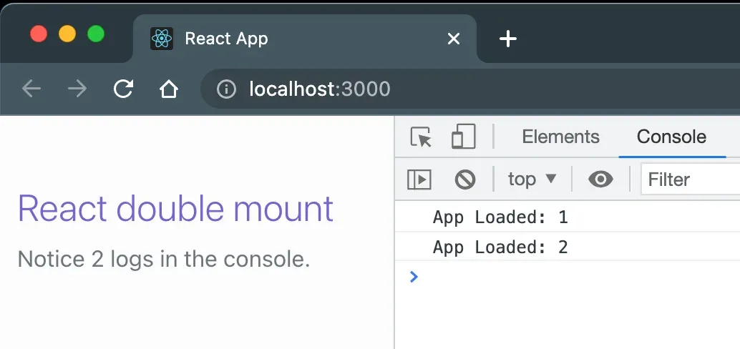Switch to the Elements tab
Screen dimensions: 740x349
click(560, 137)
